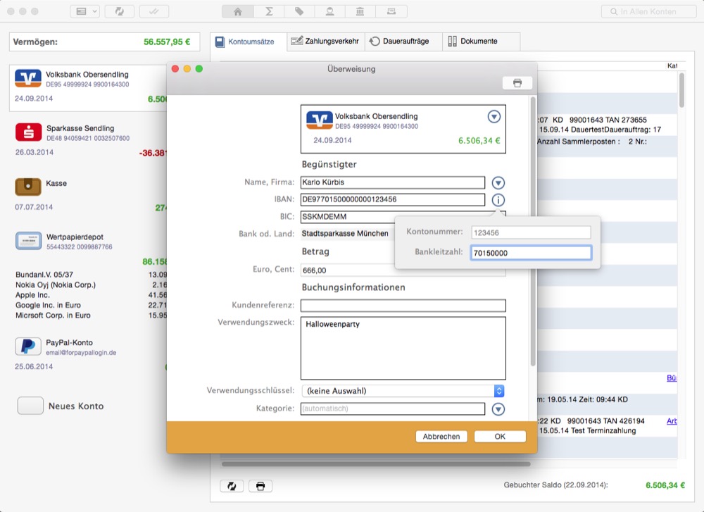
Task: Switch to the Daueraufträge tab
Action: [x=399, y=42]
